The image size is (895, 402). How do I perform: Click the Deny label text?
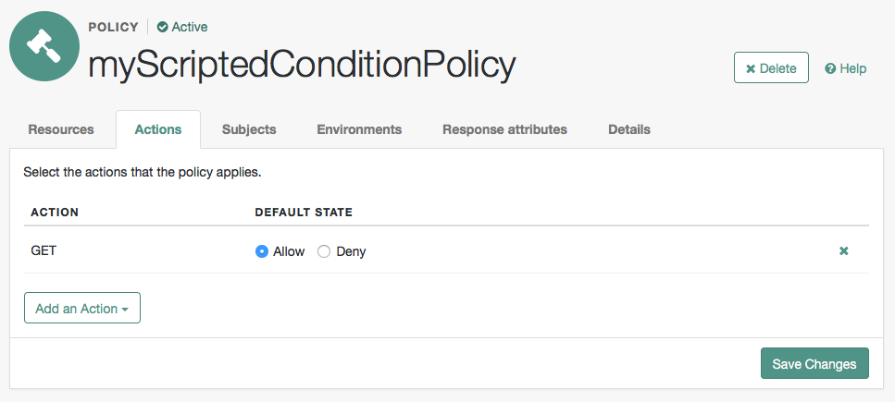click(x=351, y=251)
